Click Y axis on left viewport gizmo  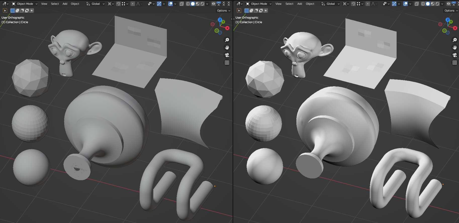(223, 22)
